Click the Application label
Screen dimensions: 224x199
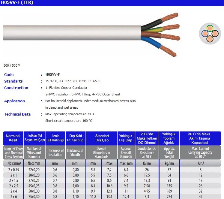[x=14, y=101]
